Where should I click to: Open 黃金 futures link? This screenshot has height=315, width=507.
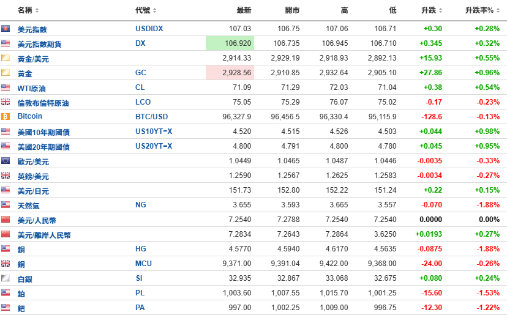pyautogui.click(x=25, y=73)
